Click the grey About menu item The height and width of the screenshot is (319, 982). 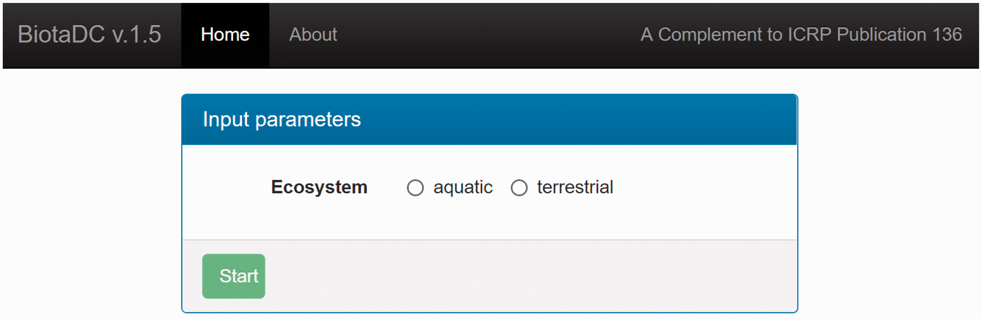(313, 34)
